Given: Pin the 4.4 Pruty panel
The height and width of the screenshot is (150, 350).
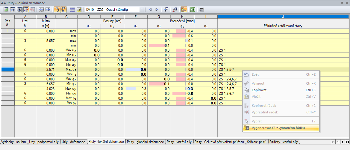Looking at the screenshot, I should [342, 3].
